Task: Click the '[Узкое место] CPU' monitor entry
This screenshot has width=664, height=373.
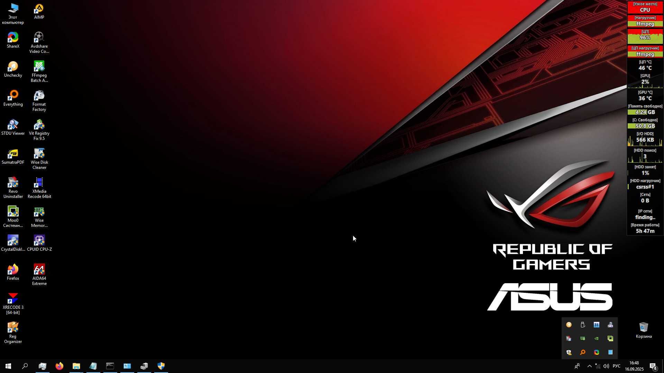Action: (x=645, y=7)
